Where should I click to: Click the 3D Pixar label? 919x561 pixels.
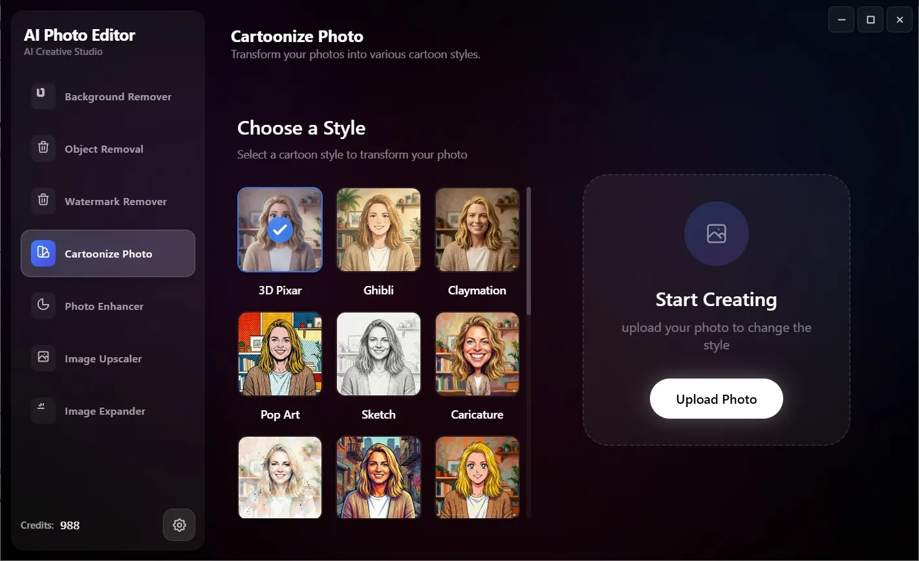coord(280,291)
